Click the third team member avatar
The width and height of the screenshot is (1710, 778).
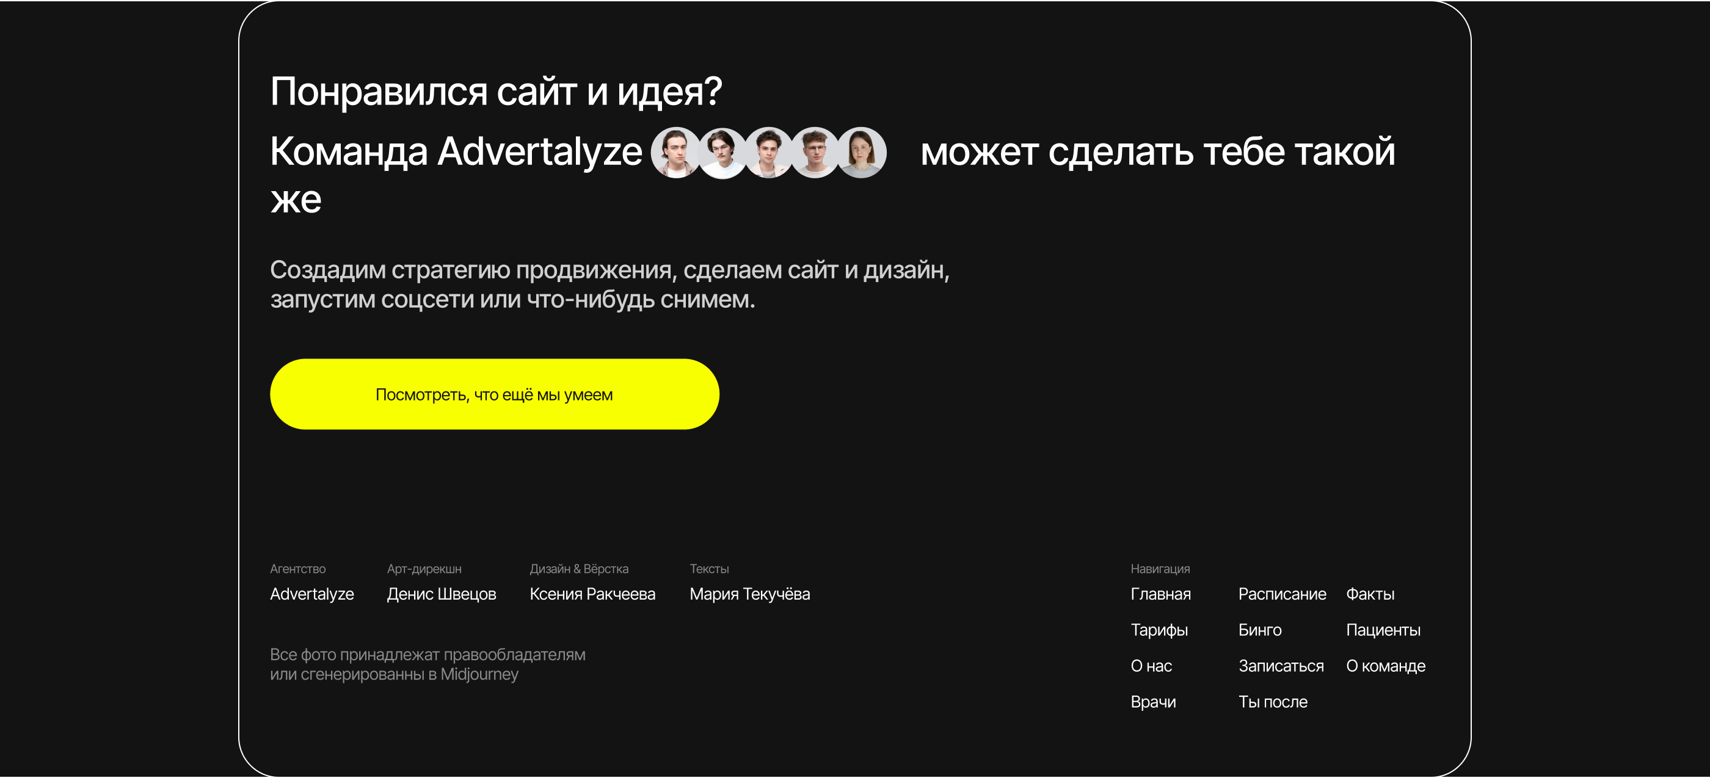(768, 153)
